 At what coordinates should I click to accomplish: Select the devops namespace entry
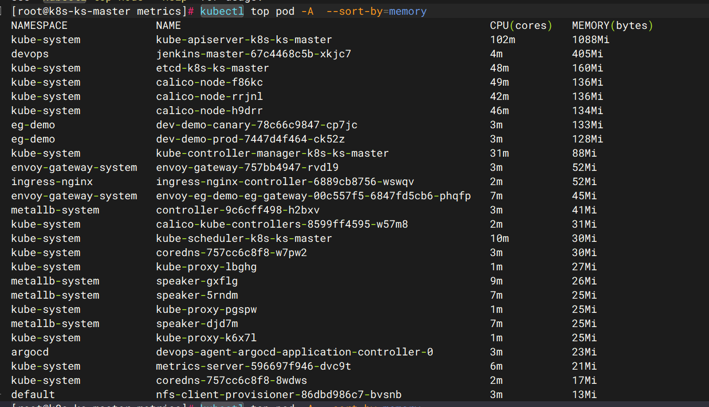[30, 54]
